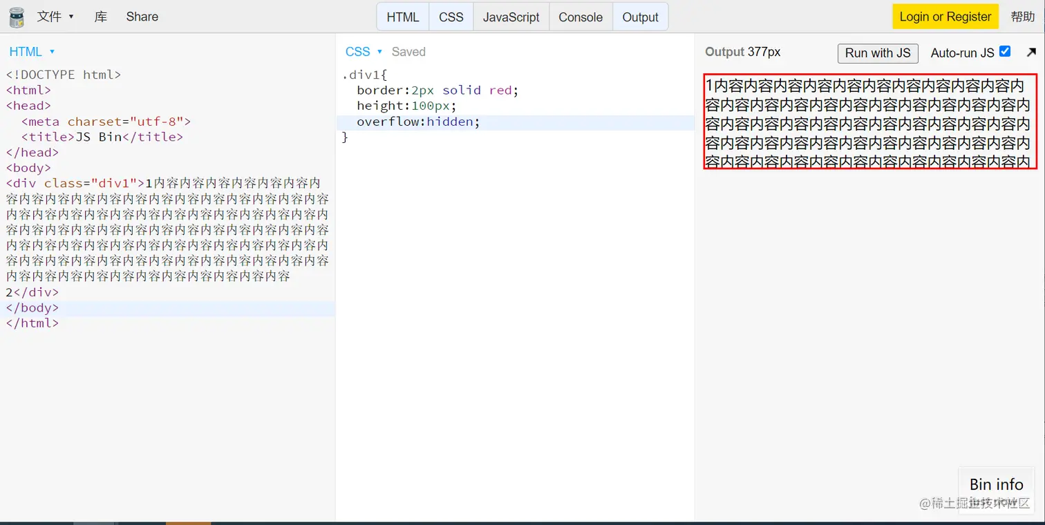Toggle the Output panel tab
The image size is (1045, 525).
(641, 17)
